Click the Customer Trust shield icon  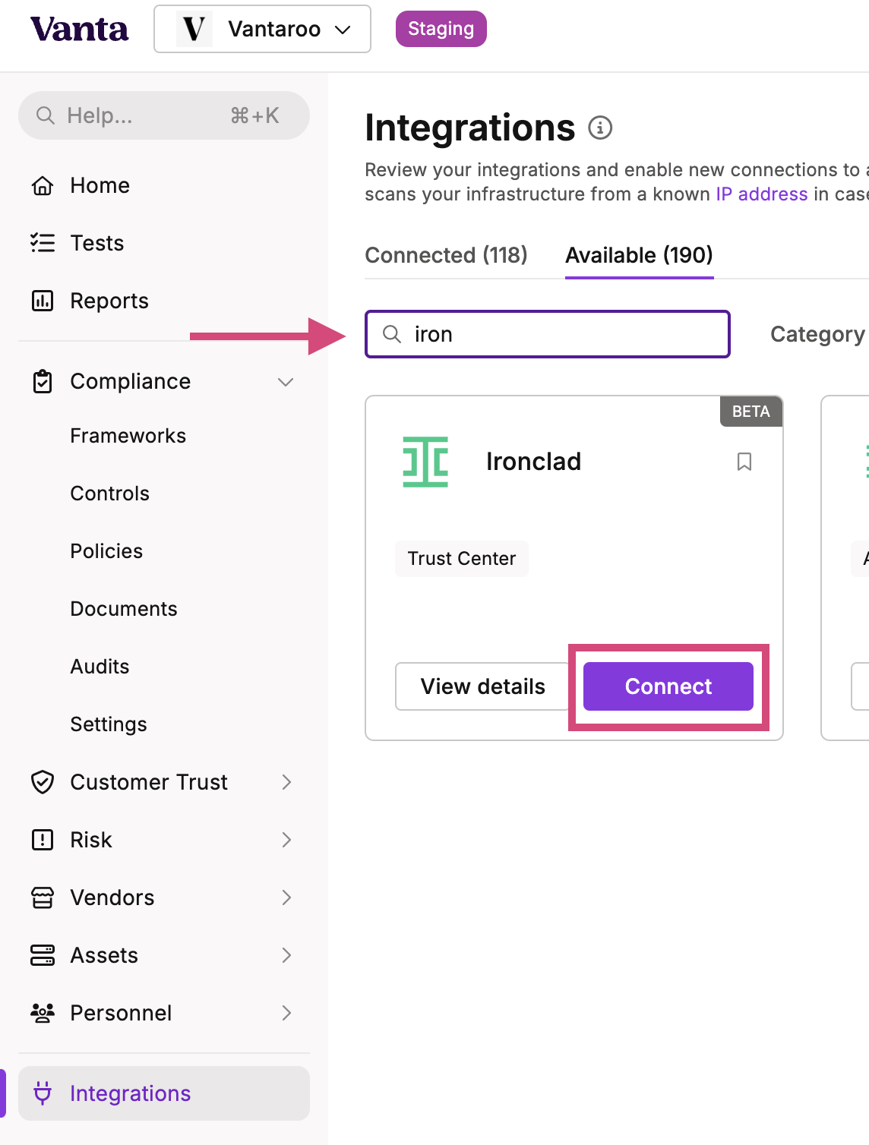pyautogui.click(x=43, y=782)
